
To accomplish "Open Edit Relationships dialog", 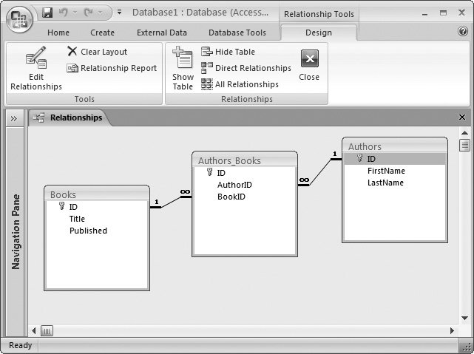I will 35,70.
